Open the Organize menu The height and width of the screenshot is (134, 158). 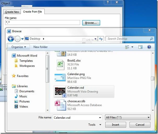pos(19,47)
